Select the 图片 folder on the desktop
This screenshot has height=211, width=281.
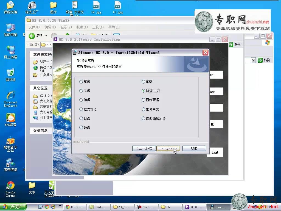point(53,7)
